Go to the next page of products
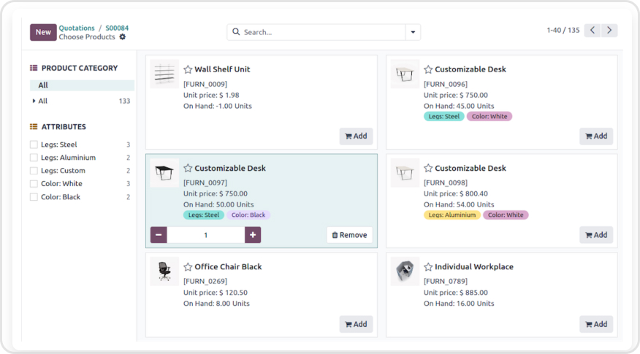 click(609, 30)
